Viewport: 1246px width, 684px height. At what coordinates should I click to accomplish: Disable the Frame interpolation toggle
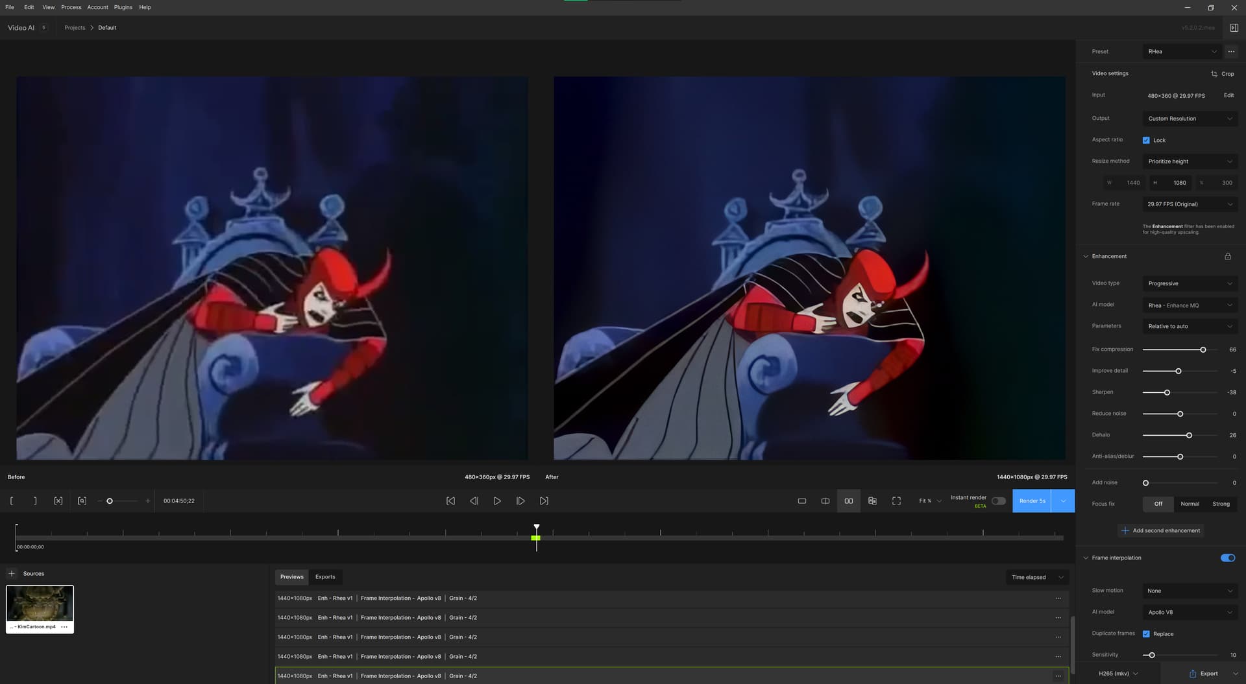(1228, 558)
